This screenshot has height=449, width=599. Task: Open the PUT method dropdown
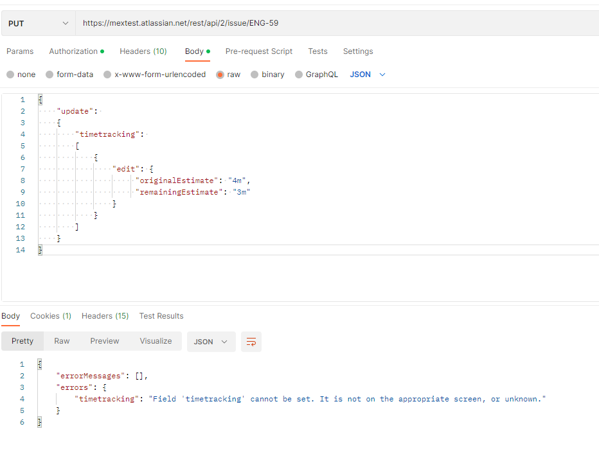point(37,22)
